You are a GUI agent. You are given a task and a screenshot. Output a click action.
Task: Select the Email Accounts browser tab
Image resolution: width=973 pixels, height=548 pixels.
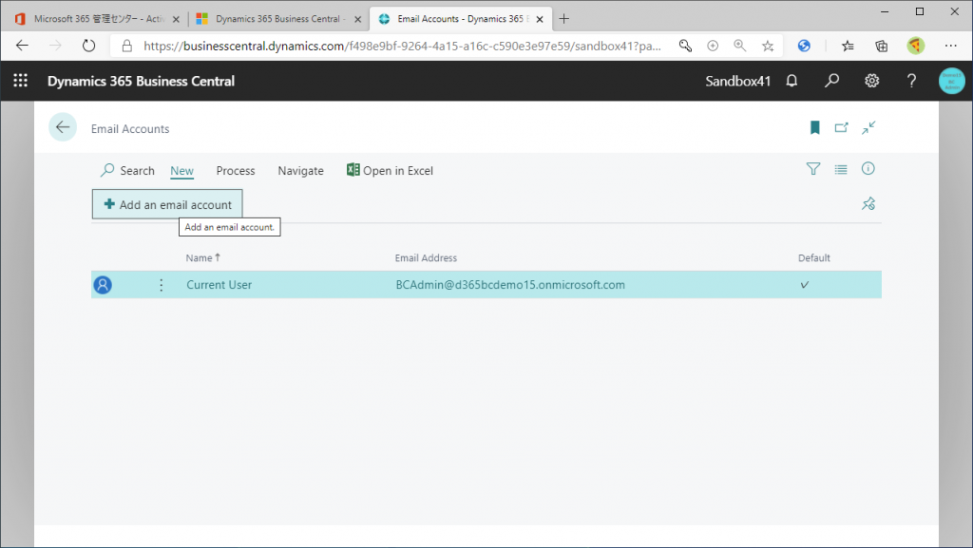point(459,19)
